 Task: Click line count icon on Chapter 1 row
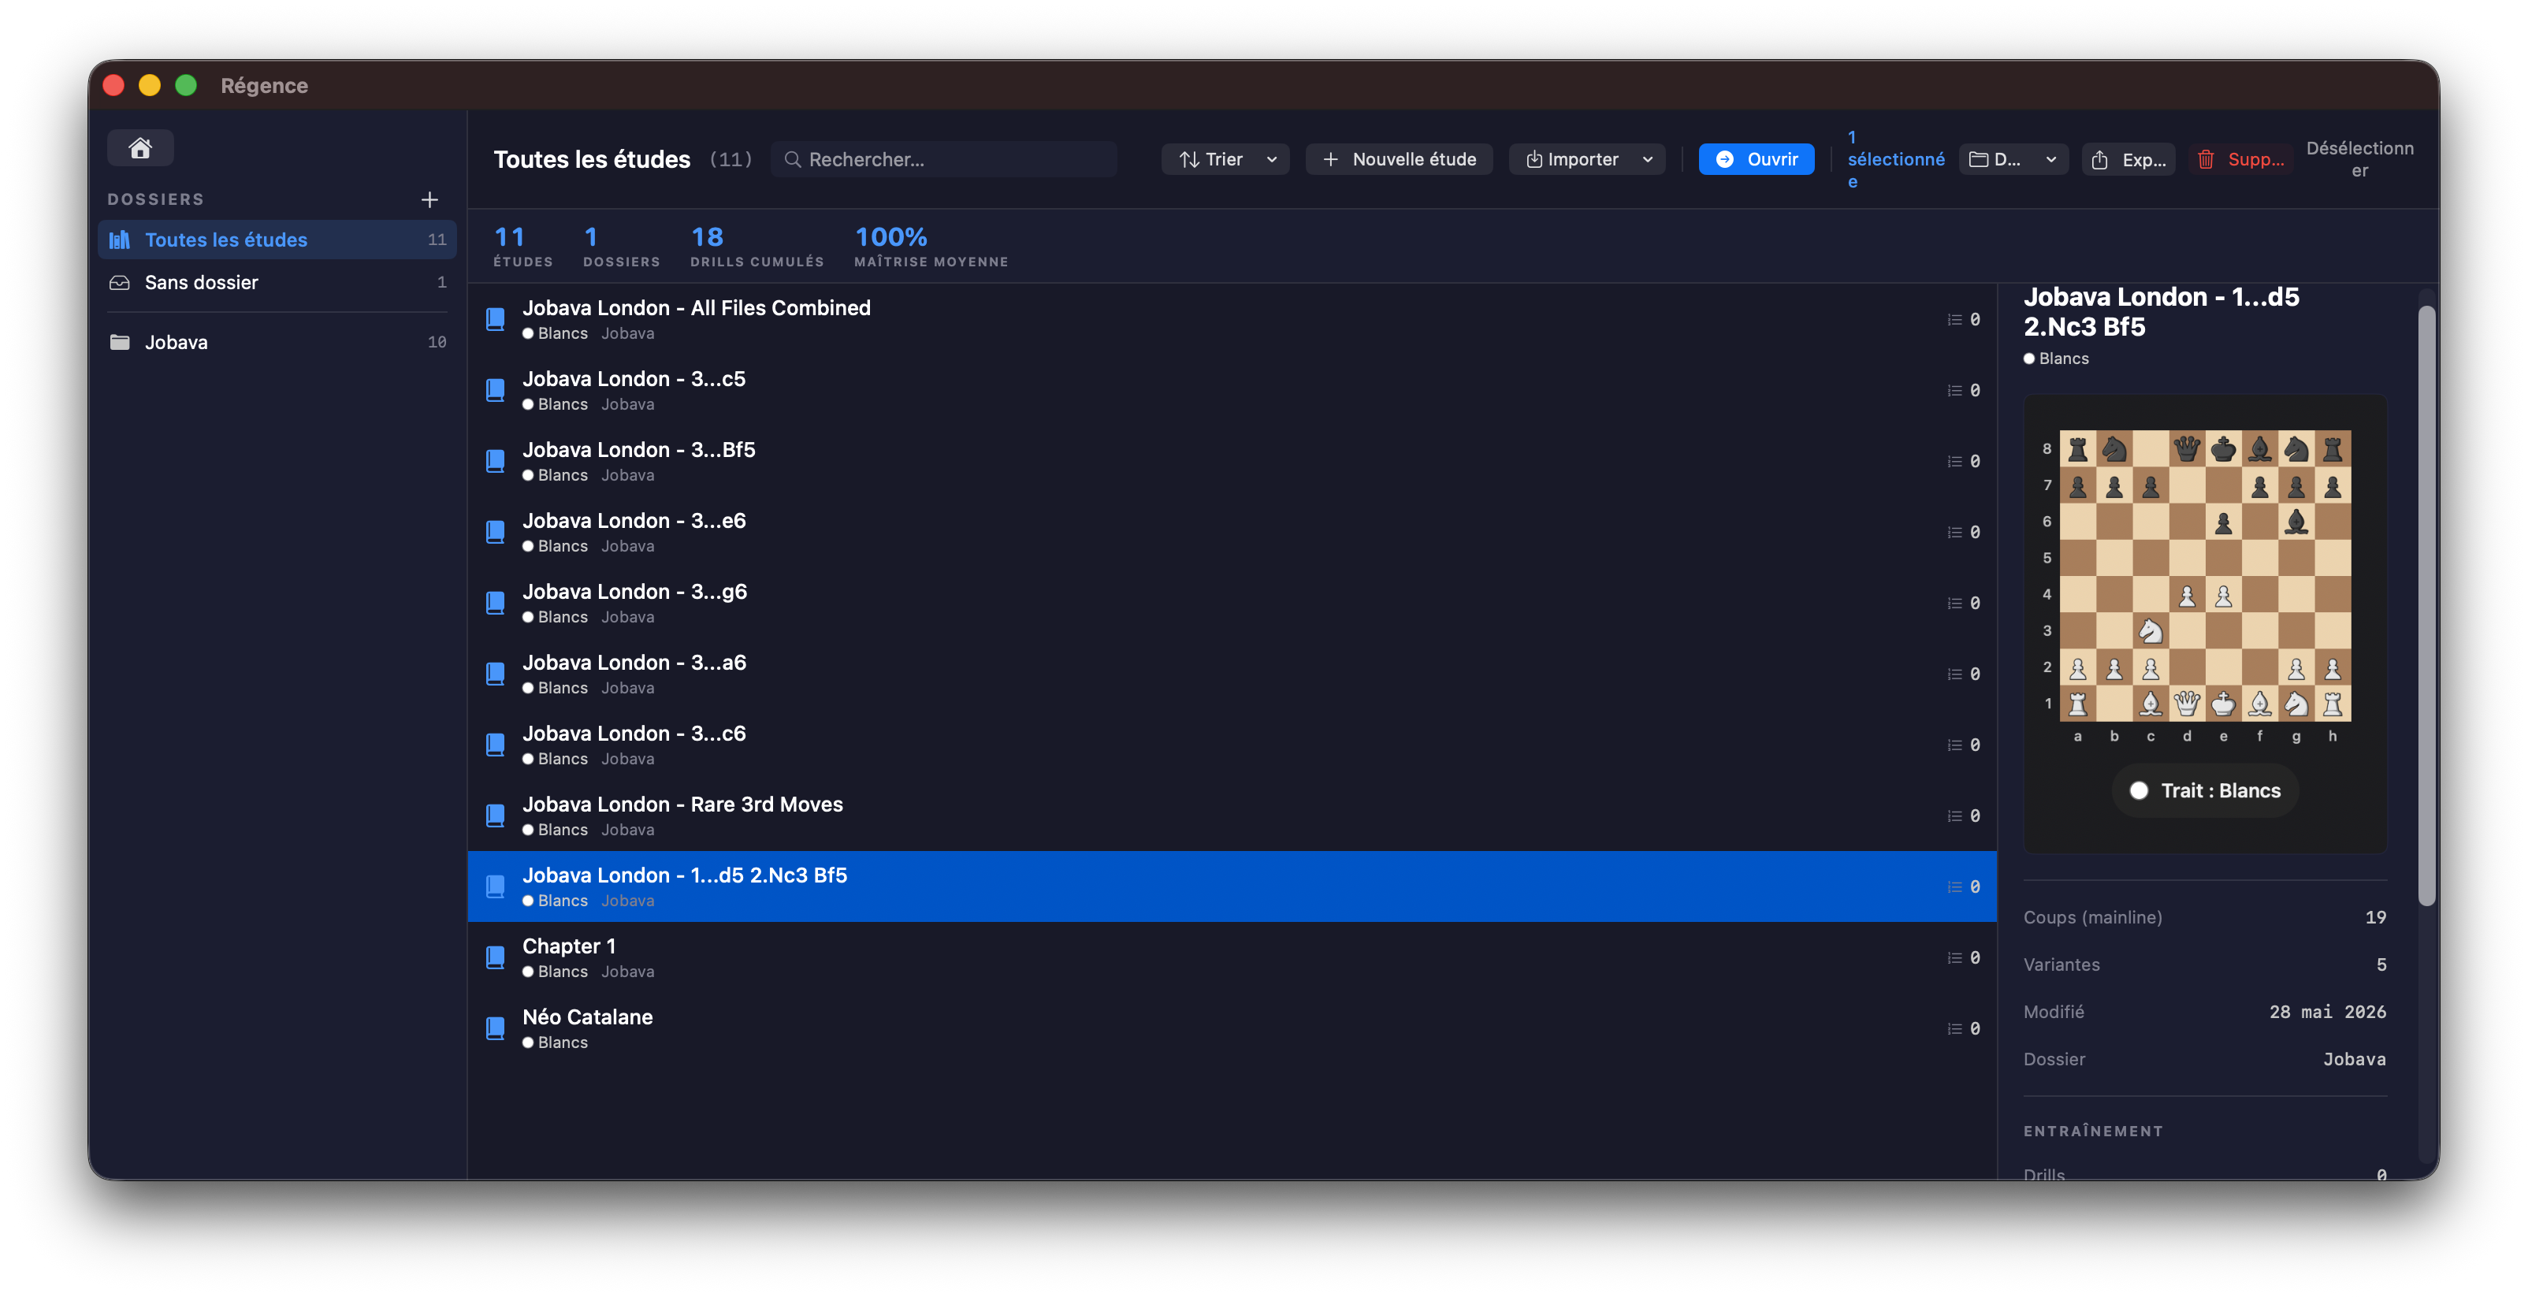coord(1954,957)
